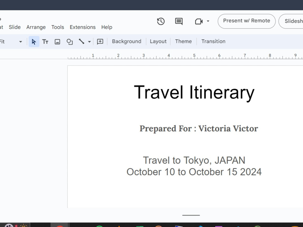The width and height of the screenshot is (303, 227).
Task: Click the Slideshow button
Action: click(291, 21)
